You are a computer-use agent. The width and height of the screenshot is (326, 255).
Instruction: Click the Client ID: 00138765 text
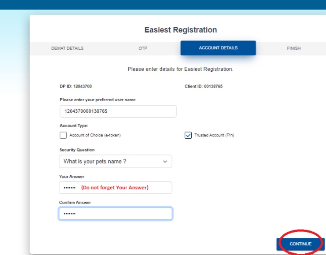[204, 87]
